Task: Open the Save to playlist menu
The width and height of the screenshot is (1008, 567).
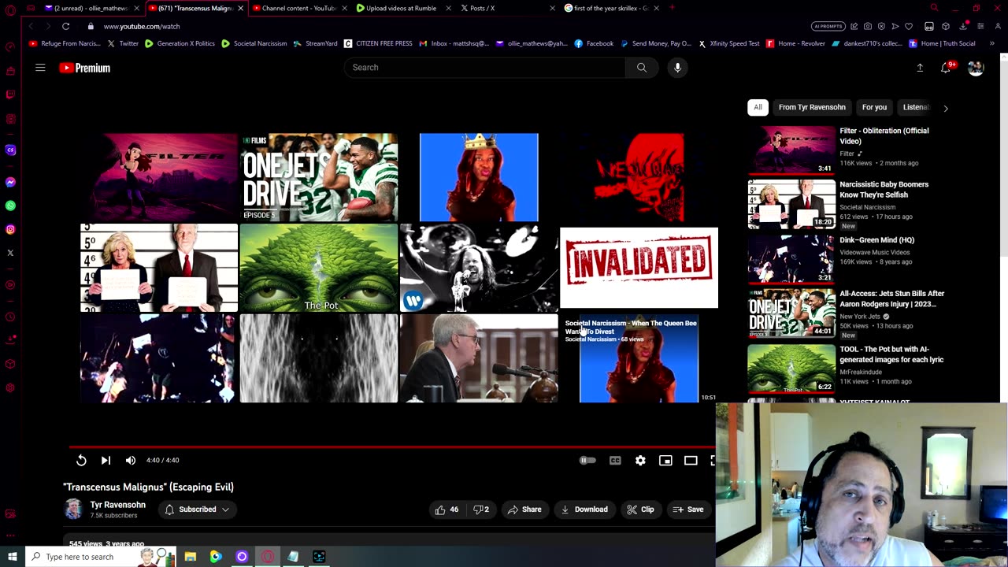Action: coord(687,510)
